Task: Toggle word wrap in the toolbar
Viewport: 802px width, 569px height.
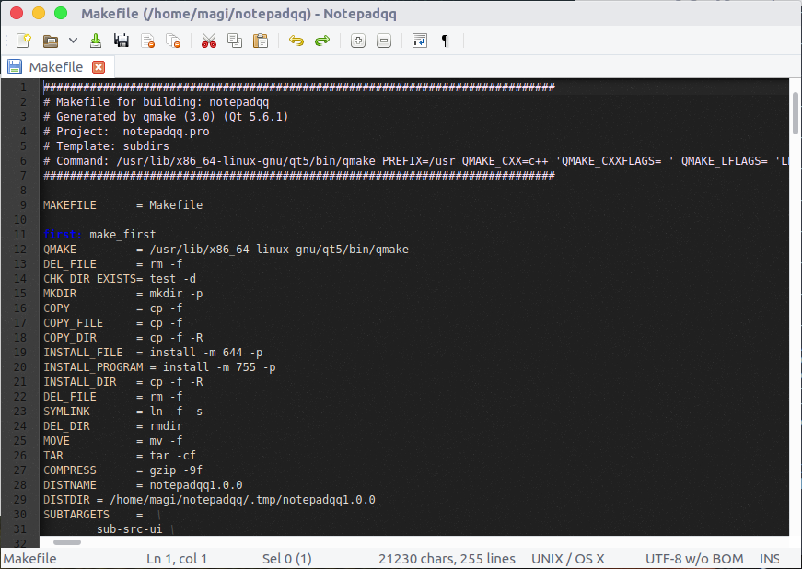Action: 420,41
